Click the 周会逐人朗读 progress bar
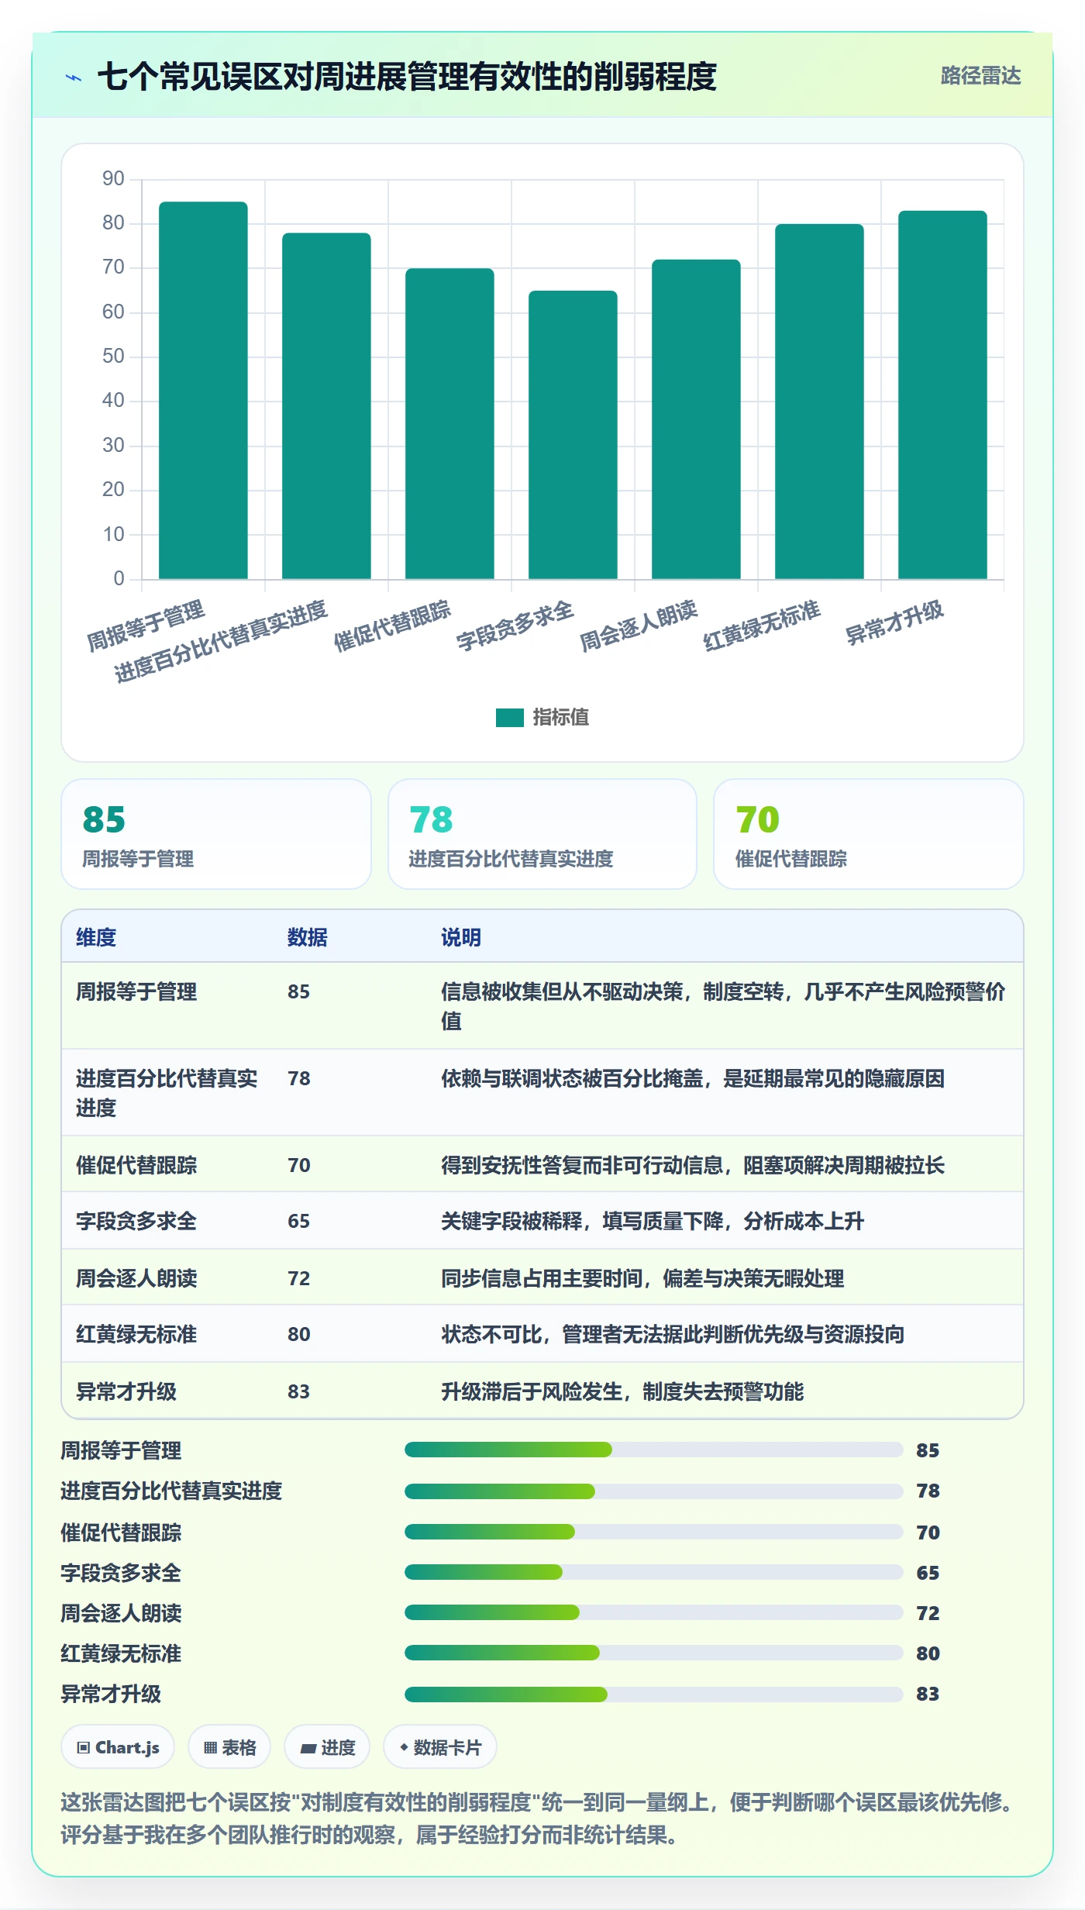1085x1910 pixels. pyautogui.click(x=654, y=1612)
